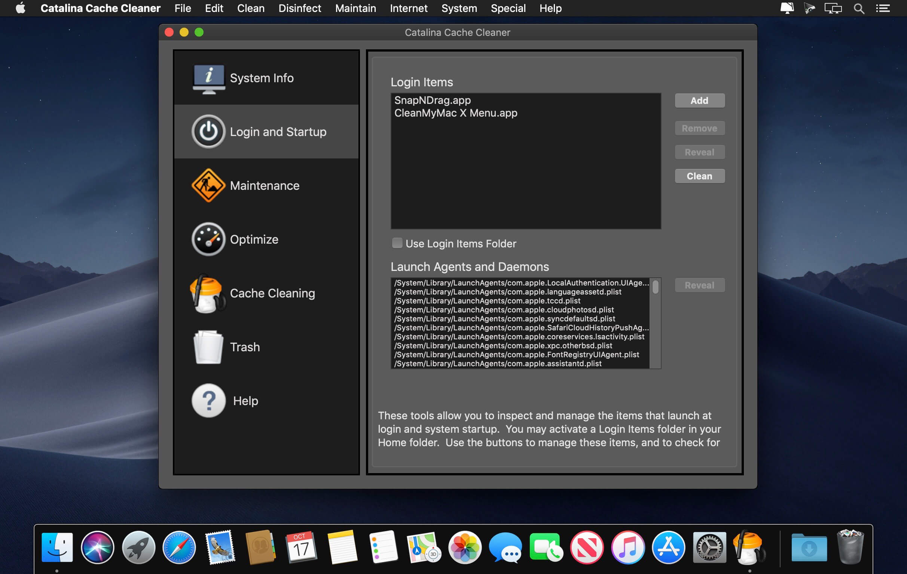
Task: Click the Add login item button
Action: 699,101
